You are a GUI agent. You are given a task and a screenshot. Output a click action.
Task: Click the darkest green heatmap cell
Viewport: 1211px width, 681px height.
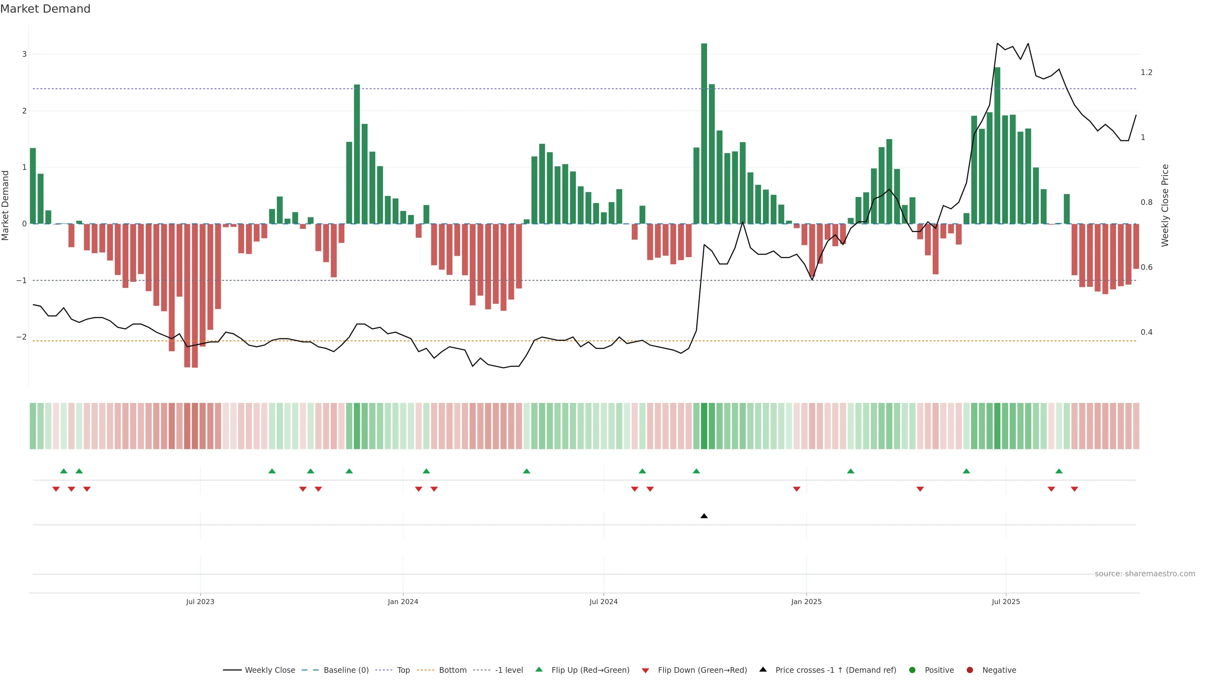pos(704,426)
